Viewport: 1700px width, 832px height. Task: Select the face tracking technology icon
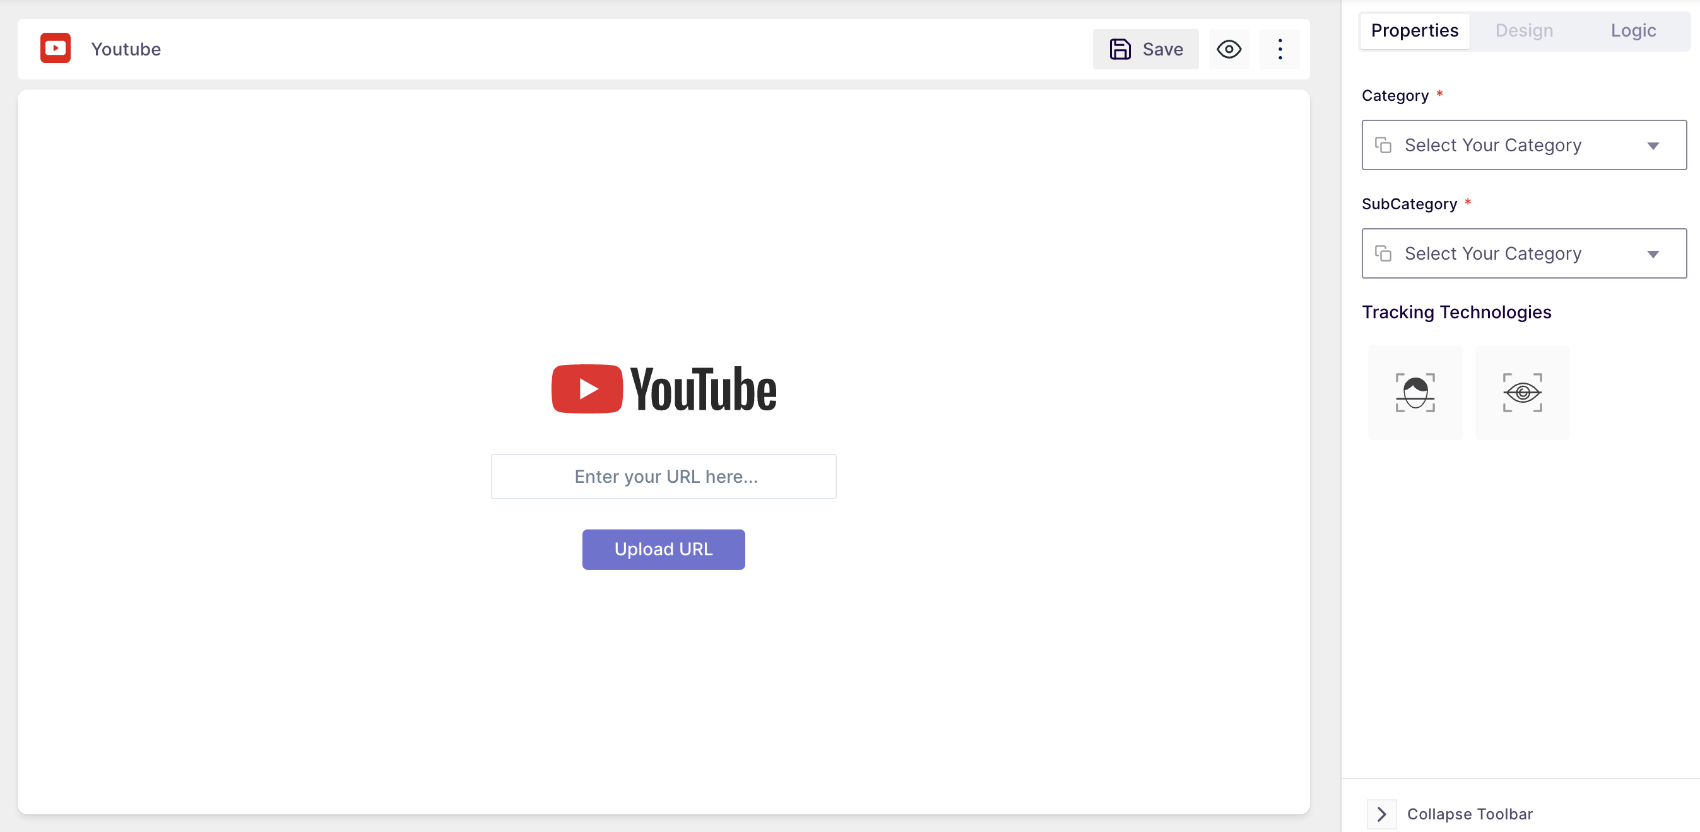1415,393
